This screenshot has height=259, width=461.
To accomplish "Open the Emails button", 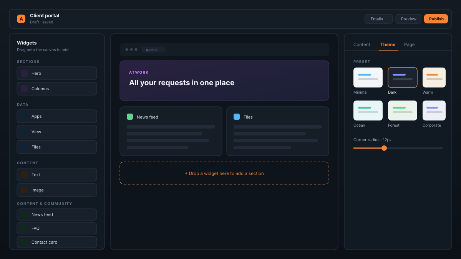I will pyautogui.click(x=379, y=19).
